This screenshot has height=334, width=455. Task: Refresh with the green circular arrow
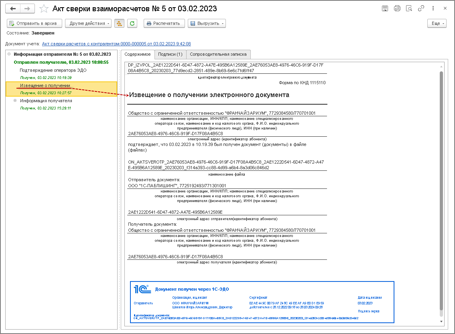[x=132, y=24]
